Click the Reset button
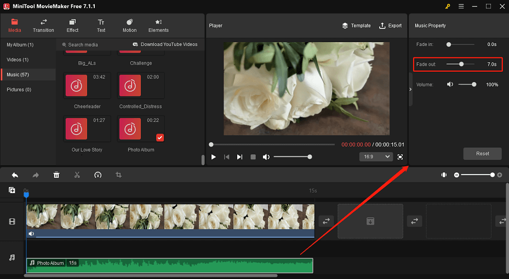 482,154
